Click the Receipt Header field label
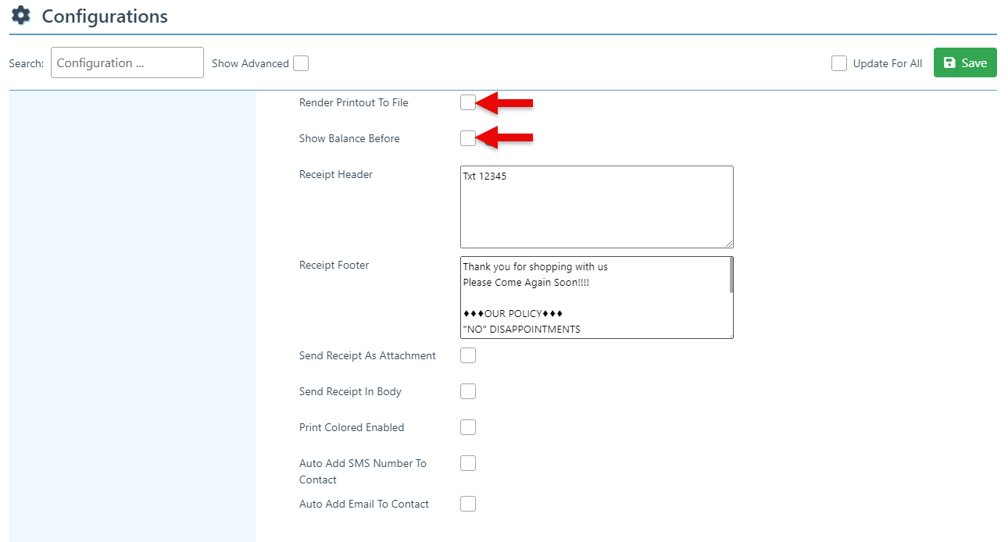1008x542 pixels. click(x=336, y=174)
